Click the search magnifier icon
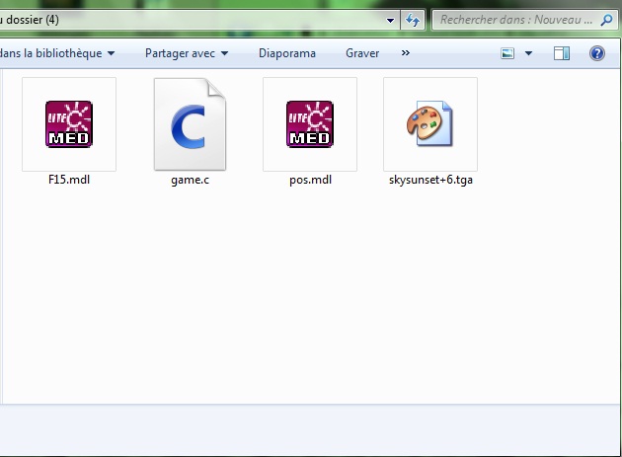This screenshot has width=622, height=457. [606, 20]
